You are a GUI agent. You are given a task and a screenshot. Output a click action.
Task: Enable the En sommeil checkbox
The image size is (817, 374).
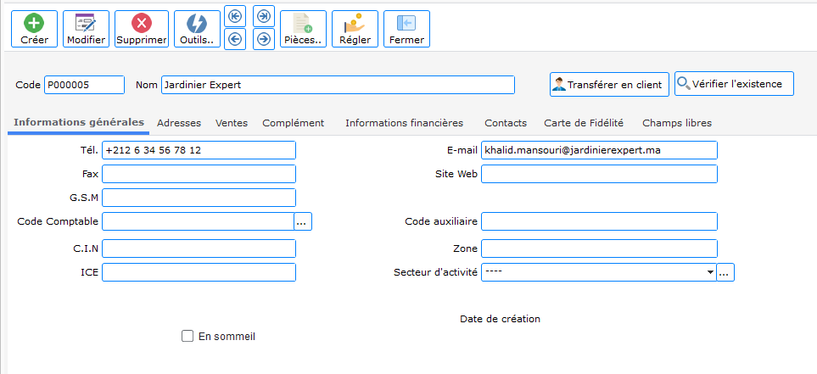click(187, 336)
